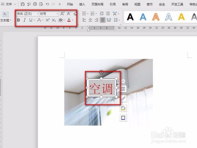
Task: Click the 文本框 text box button
Action: click(x=6, y=17)
